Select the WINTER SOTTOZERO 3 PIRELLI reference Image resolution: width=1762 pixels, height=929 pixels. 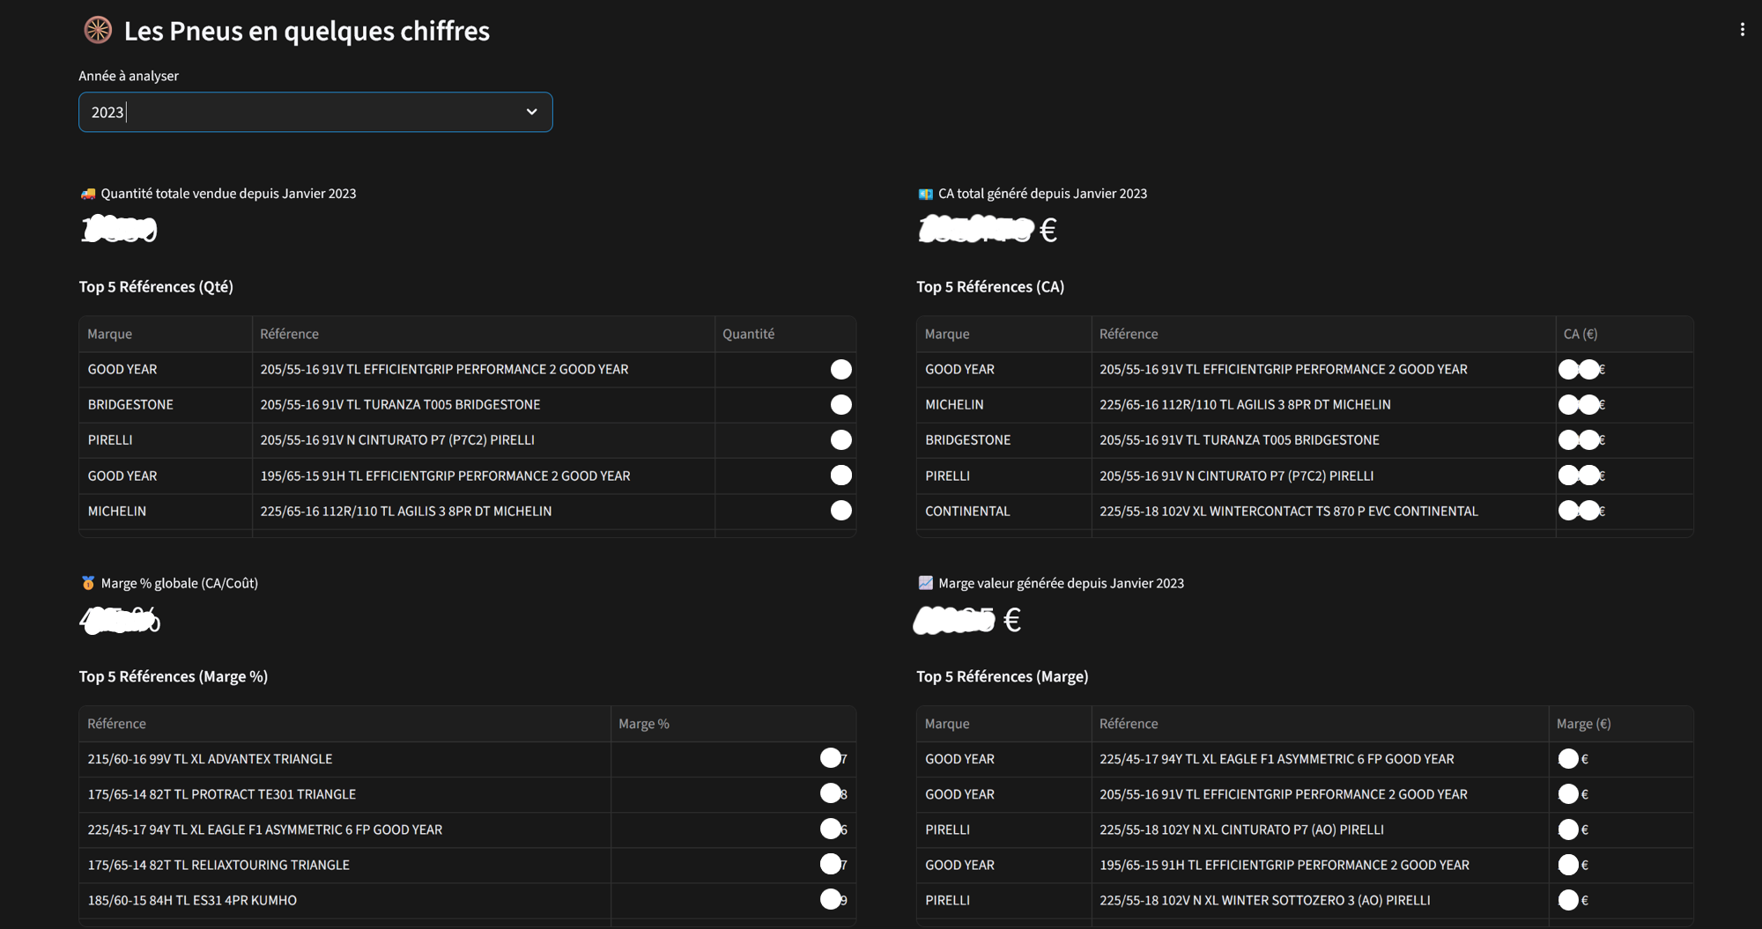click(1264, 900)
